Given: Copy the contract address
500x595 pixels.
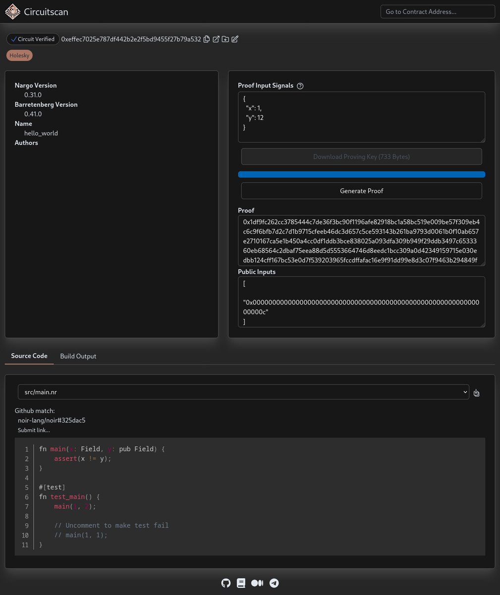Looking at the screenshot, I should [x=206, y=39].
